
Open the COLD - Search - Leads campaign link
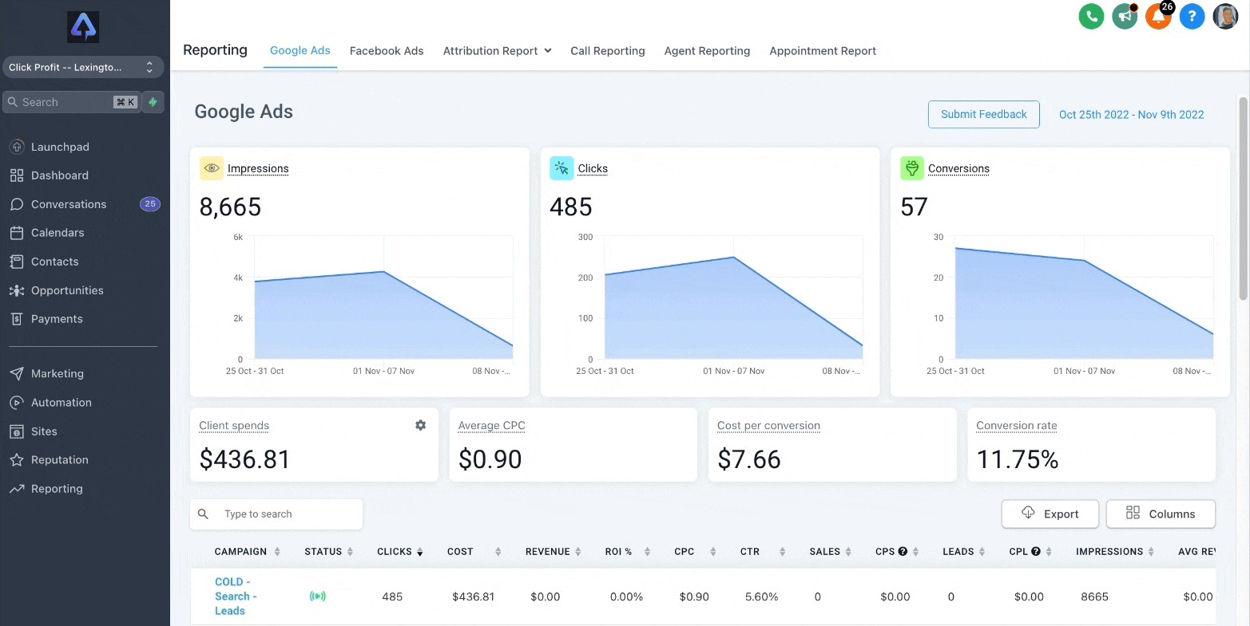point(236,596)
